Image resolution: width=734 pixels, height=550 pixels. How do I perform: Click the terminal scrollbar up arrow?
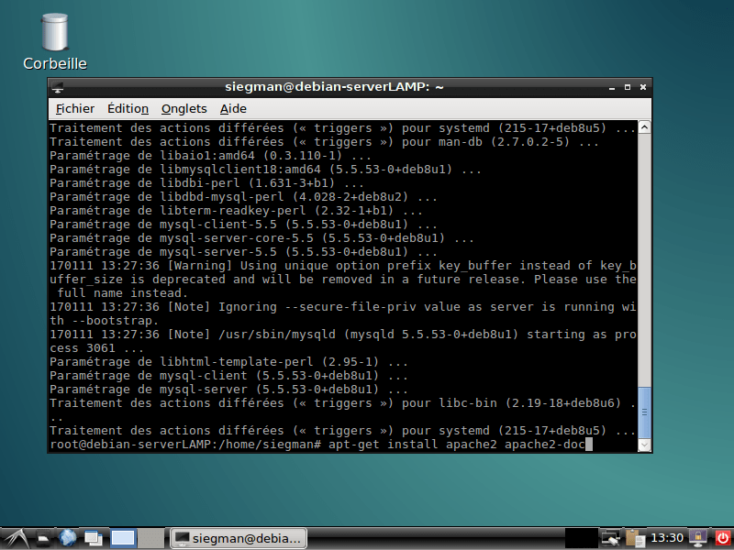(647, 127)
